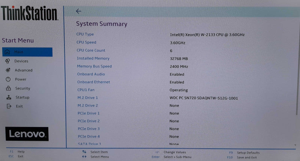
Task: Select the PCIe Drive 2 label
Action: coord(88,121)
